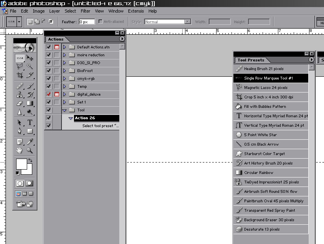The width and height of the screenshot is (324, 244).
Task: Select the Hand tool
Action: pos(20,150)
